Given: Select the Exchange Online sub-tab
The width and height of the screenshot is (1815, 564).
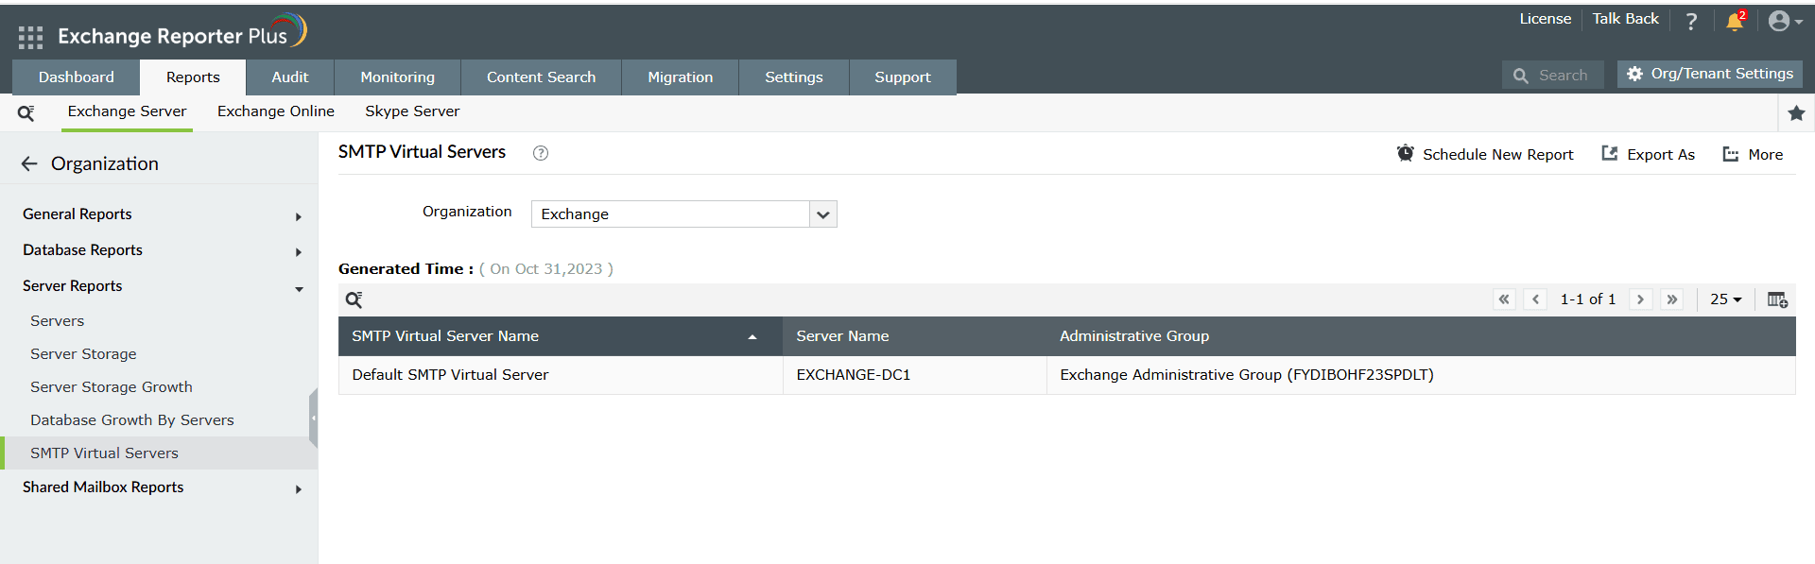Looking at the screenshot, I should (276, 111).
